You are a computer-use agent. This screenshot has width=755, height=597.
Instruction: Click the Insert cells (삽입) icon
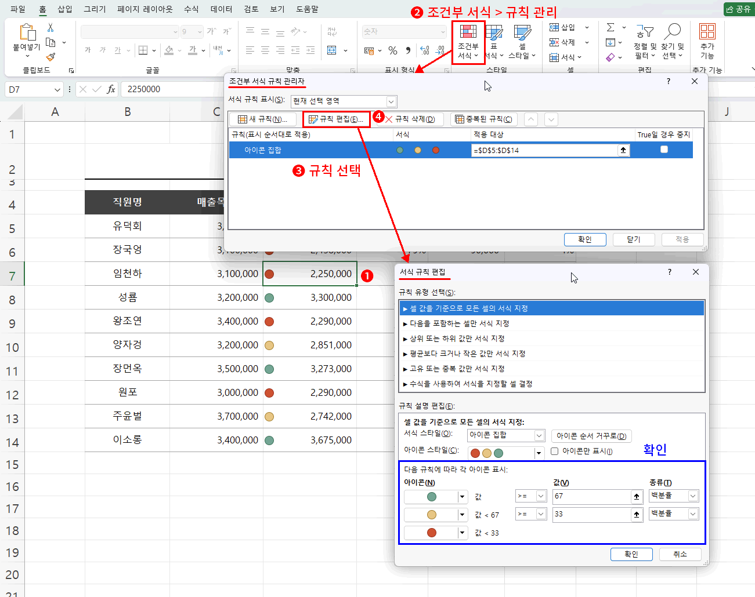tap(554, 27)
